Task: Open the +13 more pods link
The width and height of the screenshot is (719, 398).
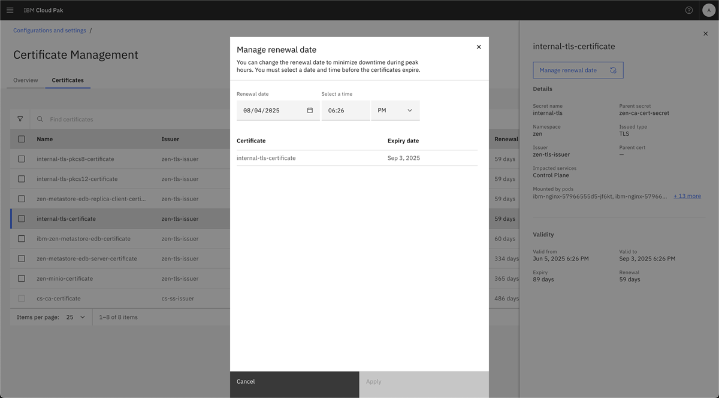Action: coord(687,196)
